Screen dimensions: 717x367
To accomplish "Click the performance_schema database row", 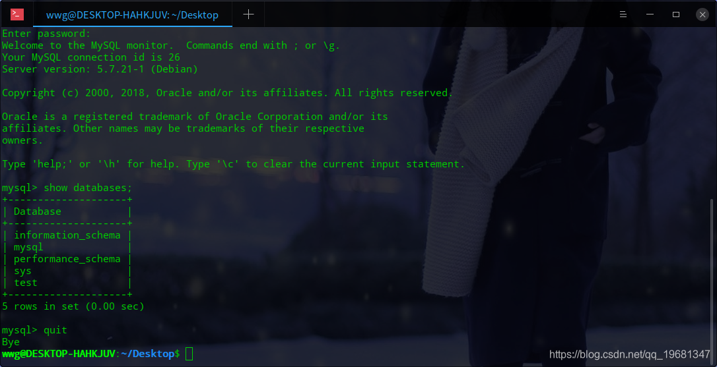I will click(x=67, y=259).
